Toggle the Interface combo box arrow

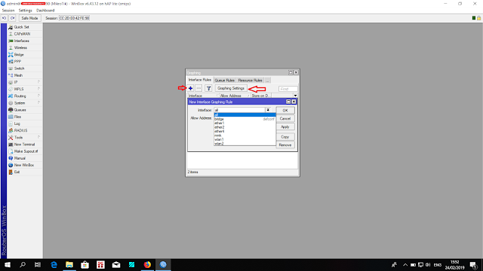(x=268, y=110)
